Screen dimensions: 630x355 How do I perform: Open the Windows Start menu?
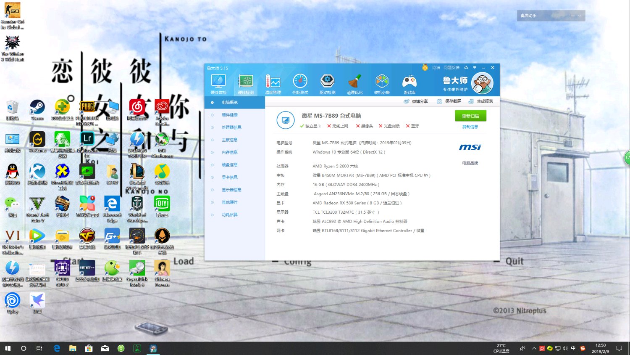pos(8,348)
